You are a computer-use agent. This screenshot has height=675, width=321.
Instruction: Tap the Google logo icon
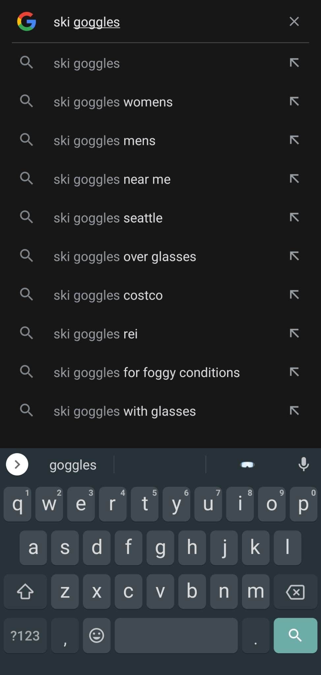pos(26,22)
